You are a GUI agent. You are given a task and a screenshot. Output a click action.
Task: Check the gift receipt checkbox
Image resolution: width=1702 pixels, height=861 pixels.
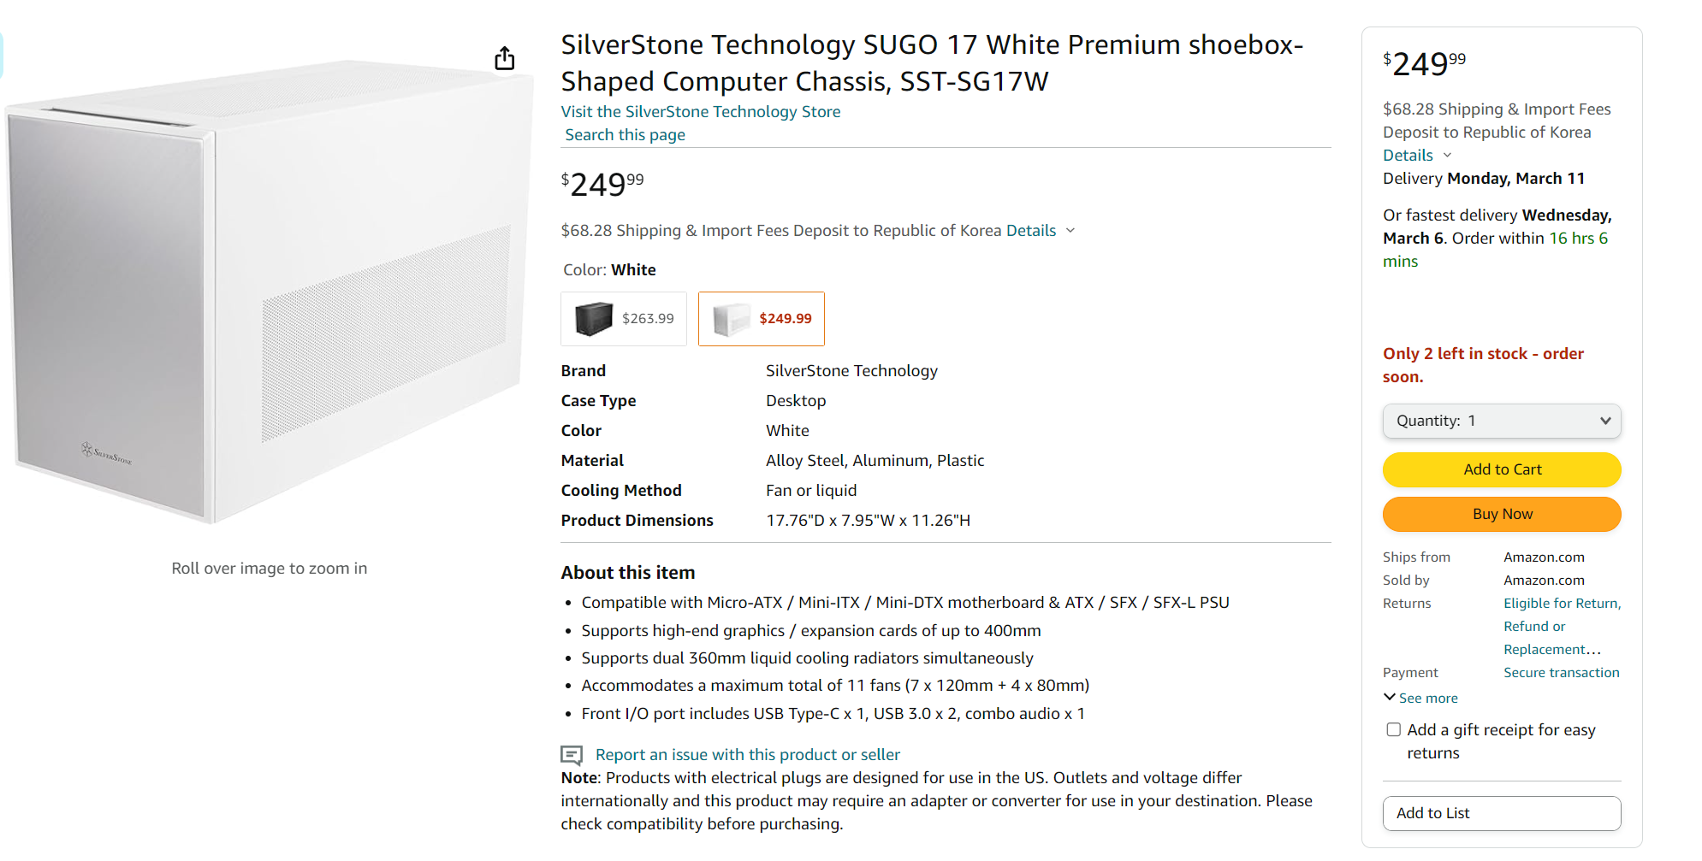click(1394, 729)
